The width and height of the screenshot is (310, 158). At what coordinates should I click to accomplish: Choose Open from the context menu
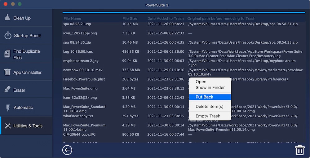pyautogui.click(x=201, y=82)
